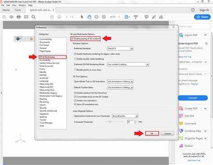Screen dimensions: 213x165
Task: Open Comment tool in right panel
Action: [x=190, y=124]
